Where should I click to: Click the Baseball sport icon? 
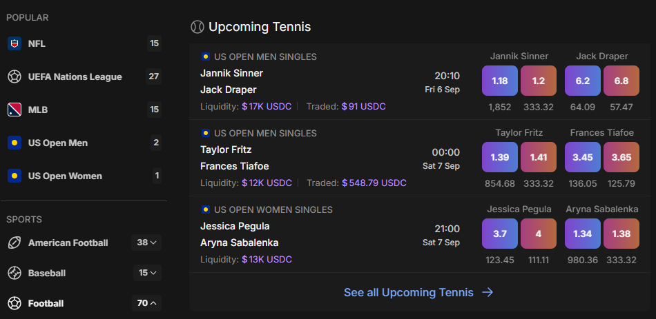(x=15, y=273)
